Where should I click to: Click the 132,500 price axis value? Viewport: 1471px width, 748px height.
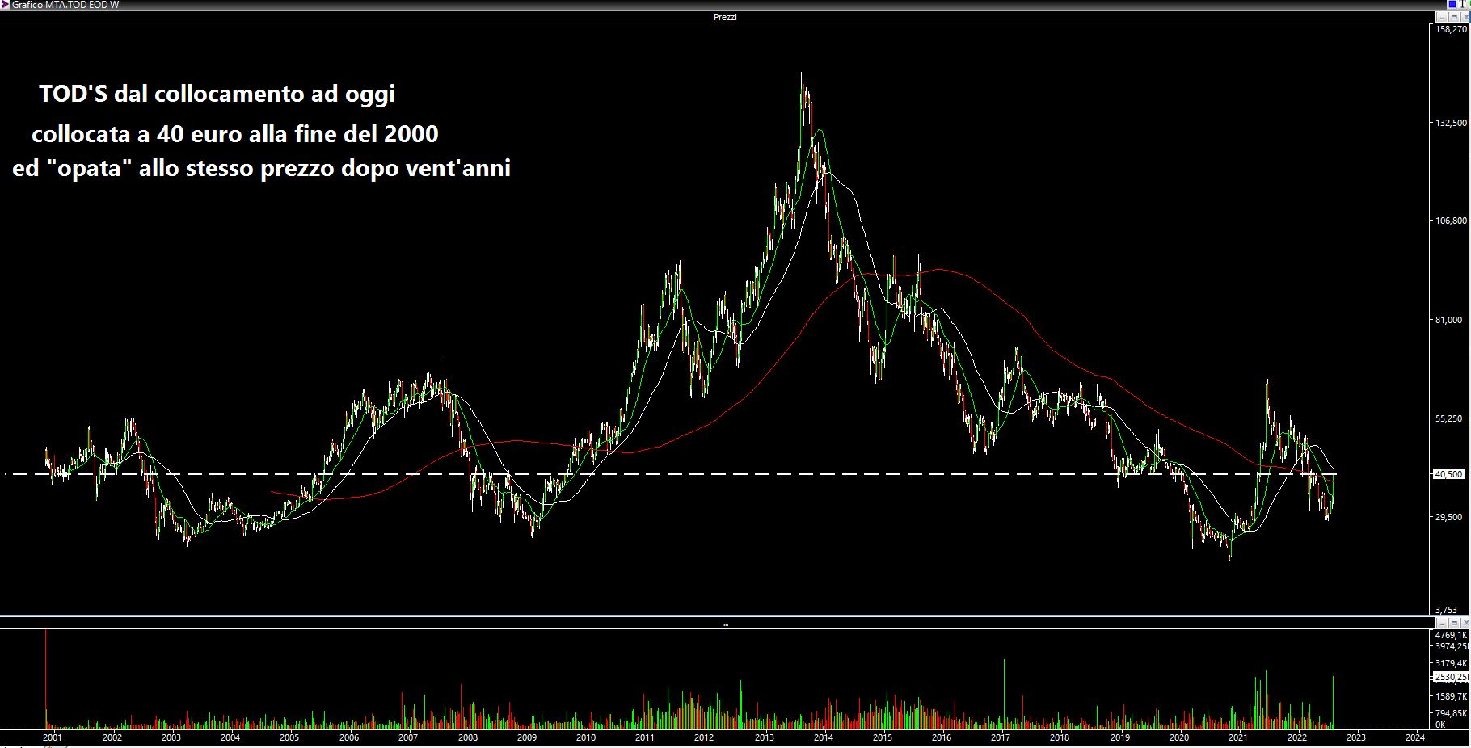(1451, 123)
